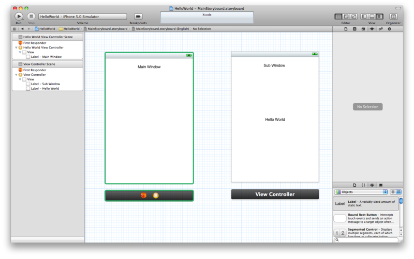Click the Hello World View Controller icon in outline

coord(20,47)
